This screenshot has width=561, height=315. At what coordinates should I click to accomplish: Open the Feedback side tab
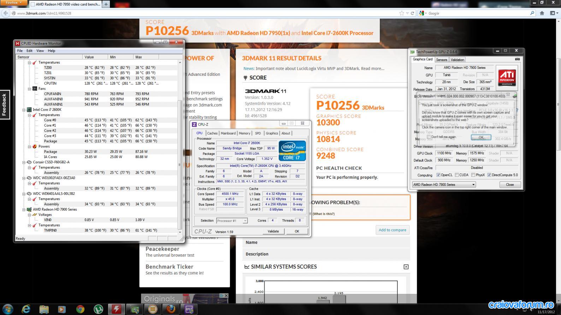click(x=5, y=104)
